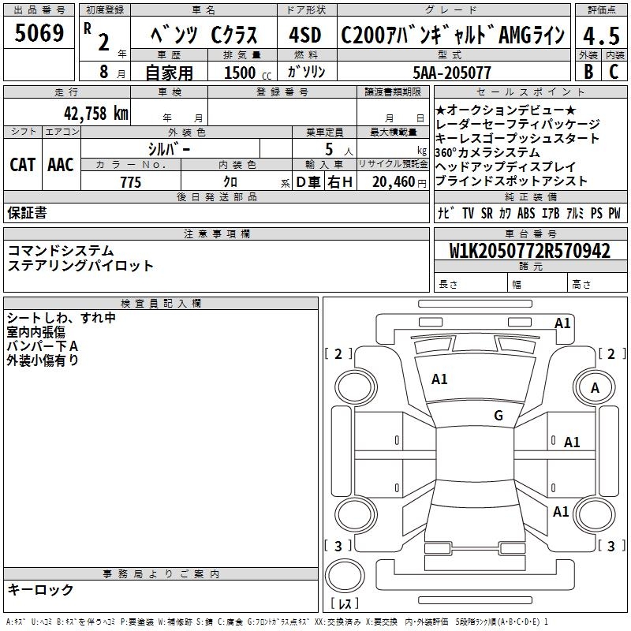The width and height of the screenshot is (631, 631).
Task: Click the color number 775 cell
Action: (131, 181)
